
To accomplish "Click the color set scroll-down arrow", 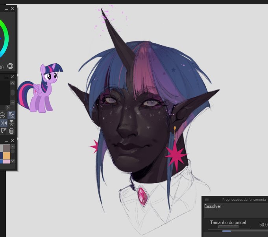I will click(13, 161).
